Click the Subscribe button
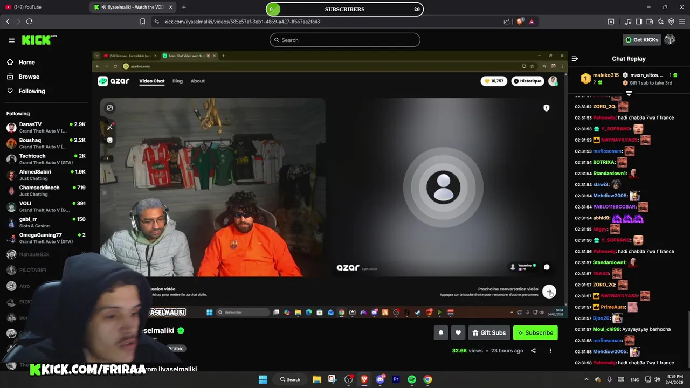 pos(535,333)
